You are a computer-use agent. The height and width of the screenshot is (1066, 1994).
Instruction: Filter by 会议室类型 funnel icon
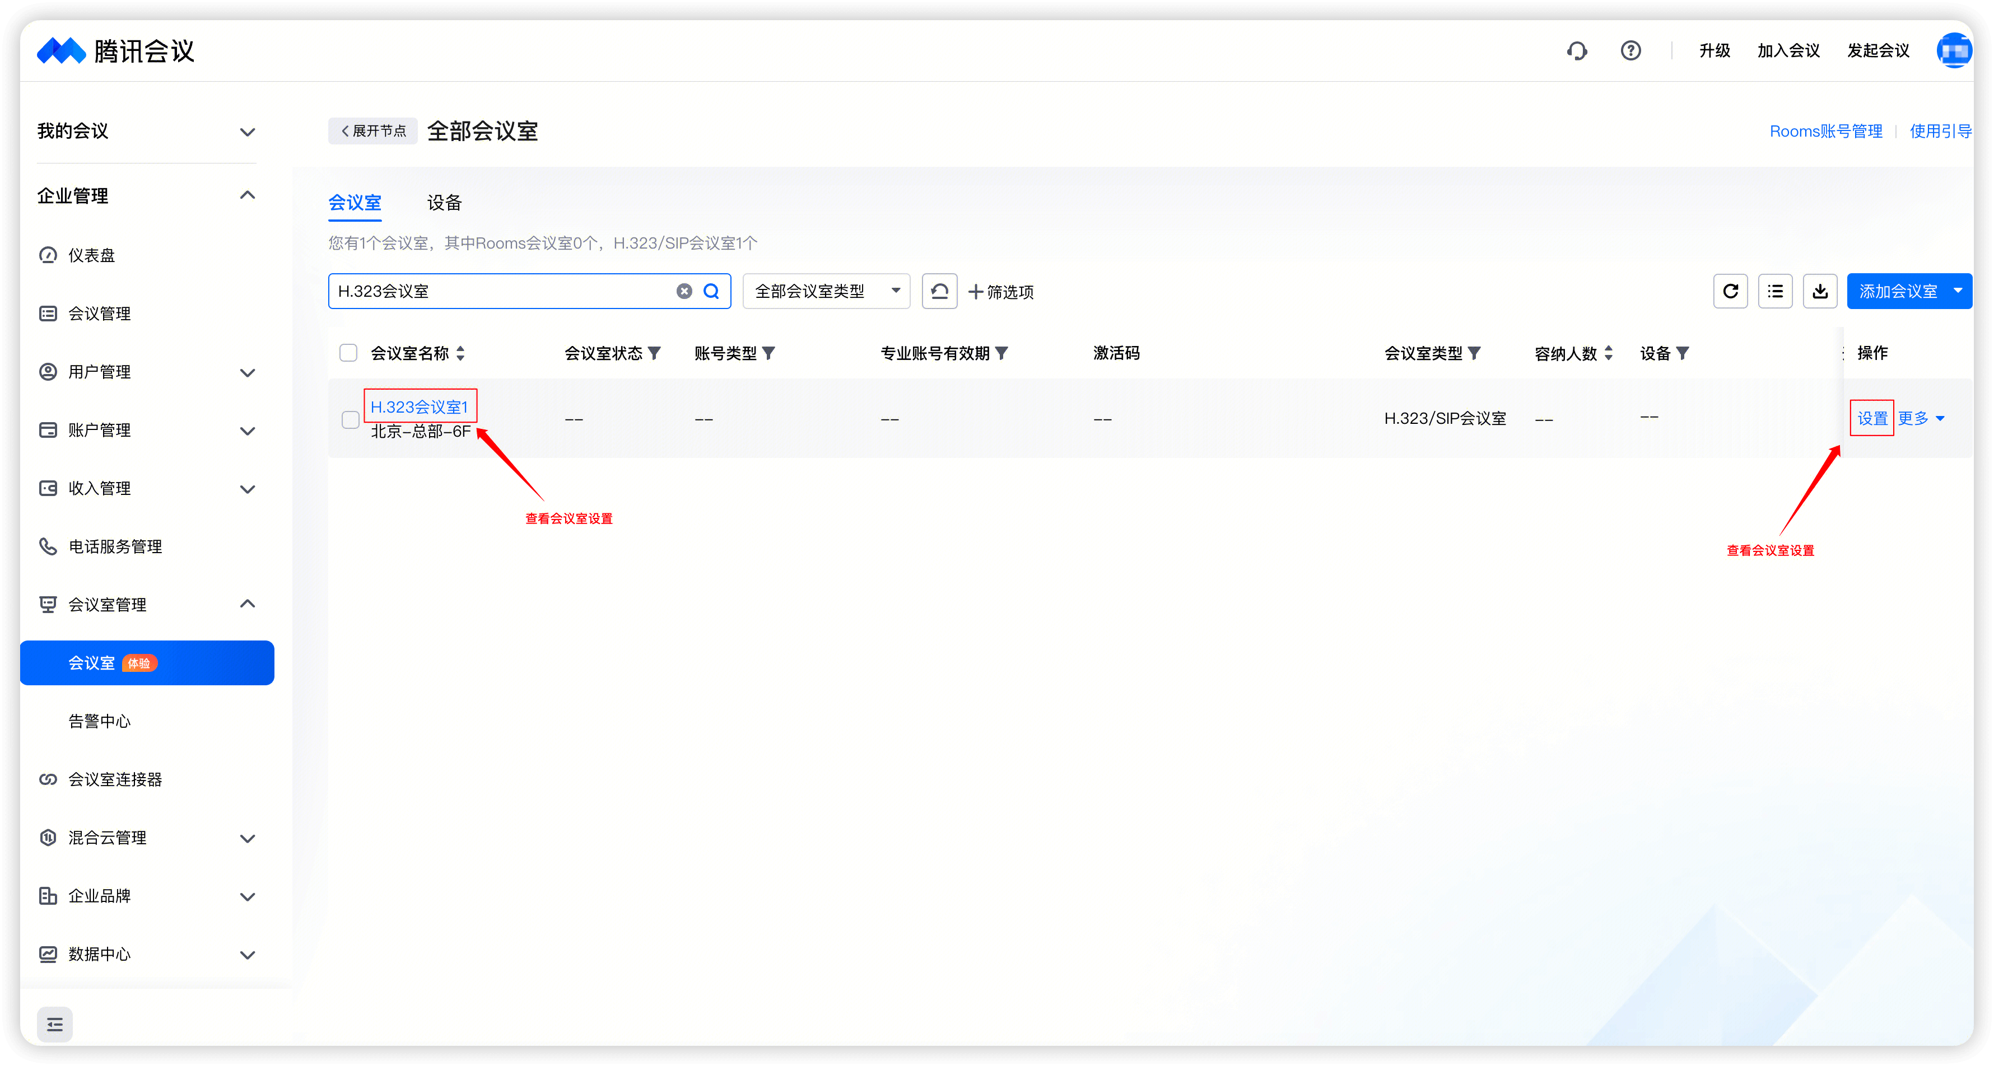(1475, 353)
